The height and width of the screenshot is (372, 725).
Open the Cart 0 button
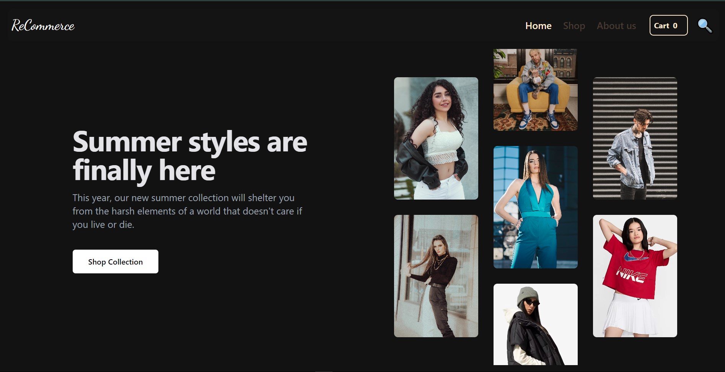click(x=668, y=25)
